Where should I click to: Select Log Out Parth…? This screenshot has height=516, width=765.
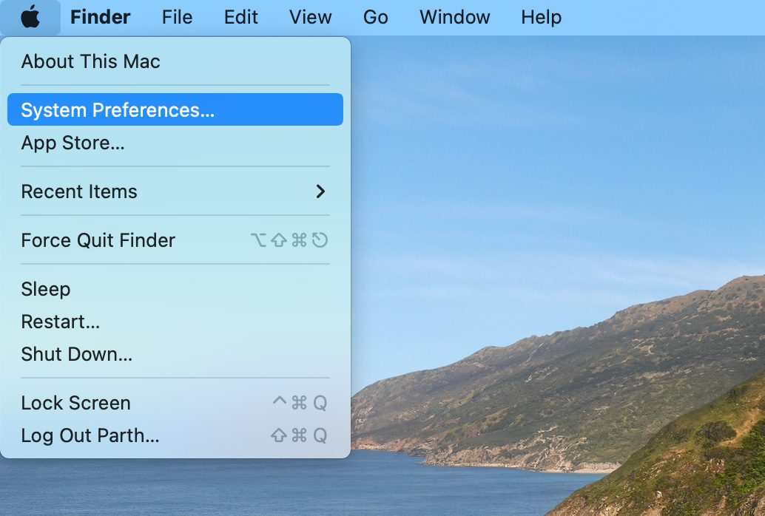(175, 435)
